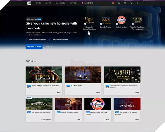Click the Free price on DOOM 3 card
The image size is (165, 132).
click(x=98, y=93)
